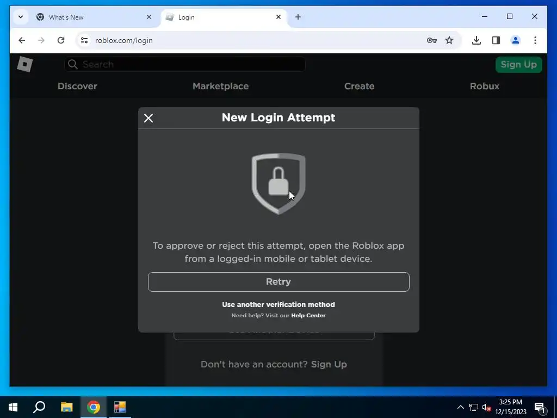557x418 pixels.
Task: Click the Roblox logo icon
Action: 25,64
